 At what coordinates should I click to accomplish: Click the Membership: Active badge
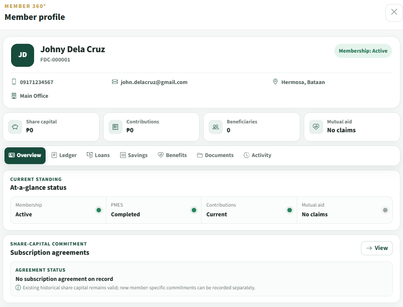(363, 51)
